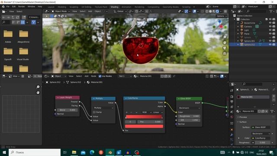Open Object properties tab

232,130
